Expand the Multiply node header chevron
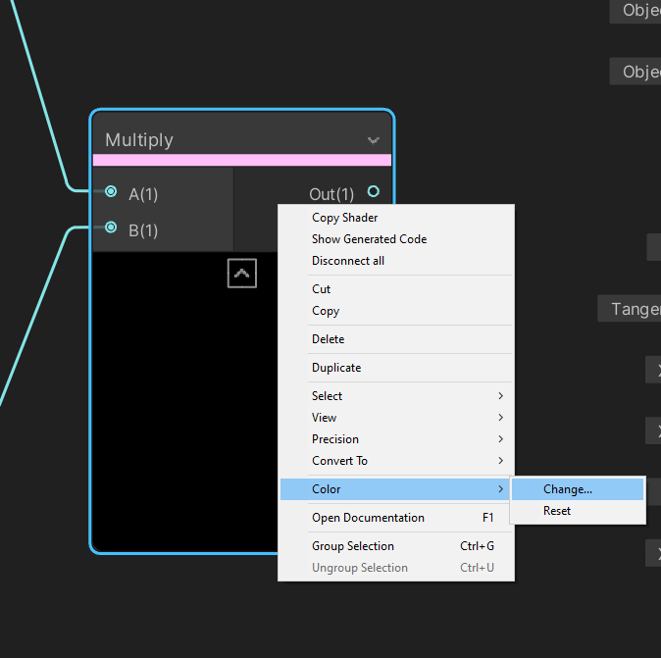This screenshot has width=661, height=658. click(374, 140)
